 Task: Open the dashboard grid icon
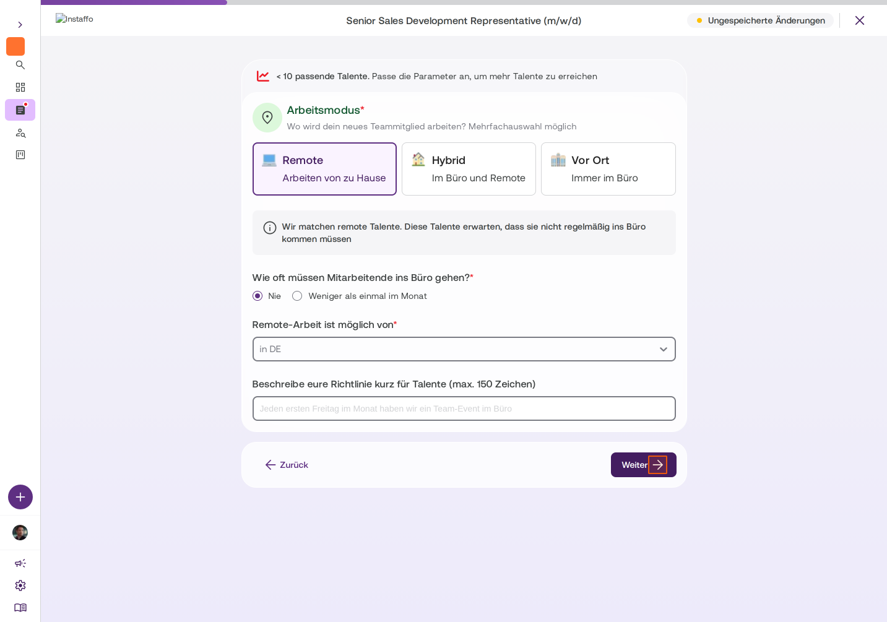point(20,87)
